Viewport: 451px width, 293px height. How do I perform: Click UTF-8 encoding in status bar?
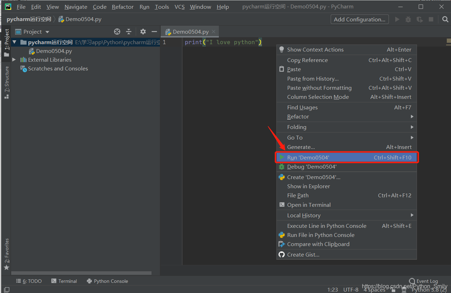351,289
